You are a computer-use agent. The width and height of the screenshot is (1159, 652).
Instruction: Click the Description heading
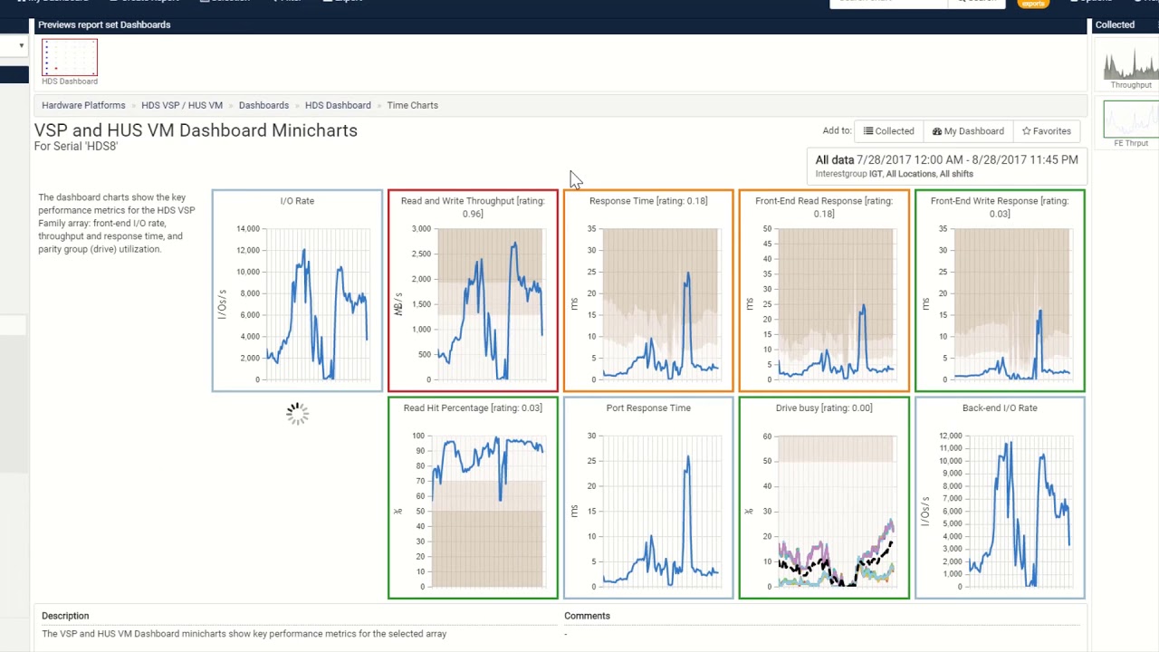(x=65, y=616)
